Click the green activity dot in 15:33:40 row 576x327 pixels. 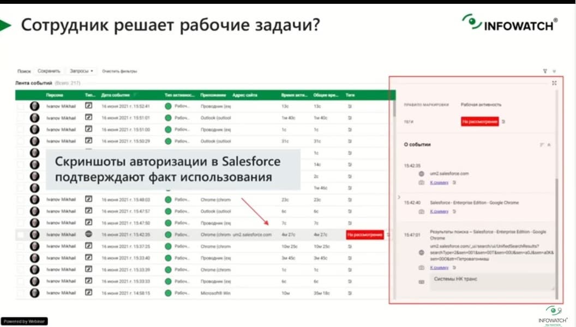click(x=168, y=258)
